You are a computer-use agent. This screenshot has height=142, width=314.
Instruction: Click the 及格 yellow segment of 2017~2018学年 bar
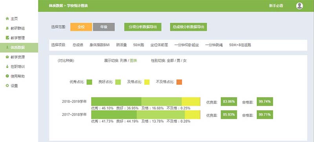(x=192, y=115)
